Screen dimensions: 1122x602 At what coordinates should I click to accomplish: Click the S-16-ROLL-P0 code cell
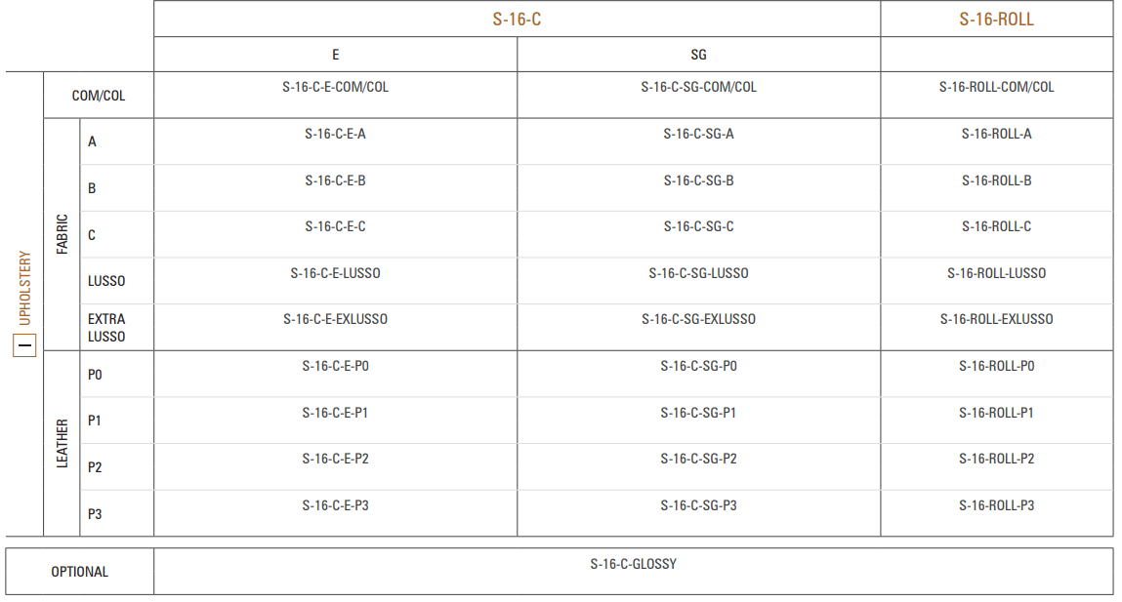click(x=996, y=366)
